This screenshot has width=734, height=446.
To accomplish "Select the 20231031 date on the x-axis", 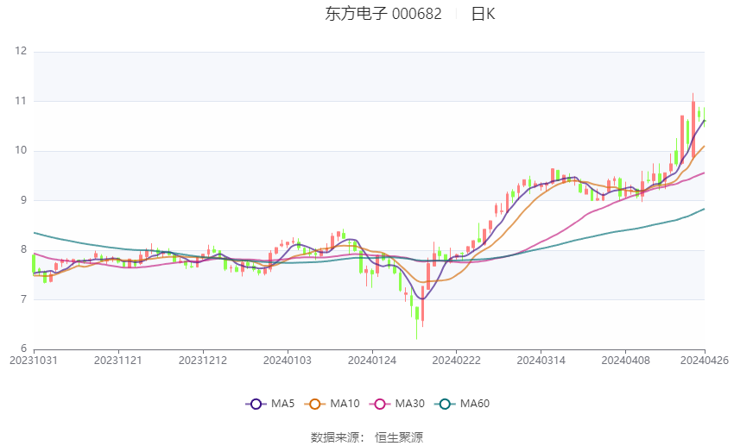I will (33, 360).
